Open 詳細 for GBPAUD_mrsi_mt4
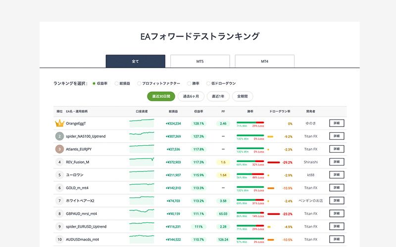This screenshot has height=247, width=396. [x=336, y=213]
